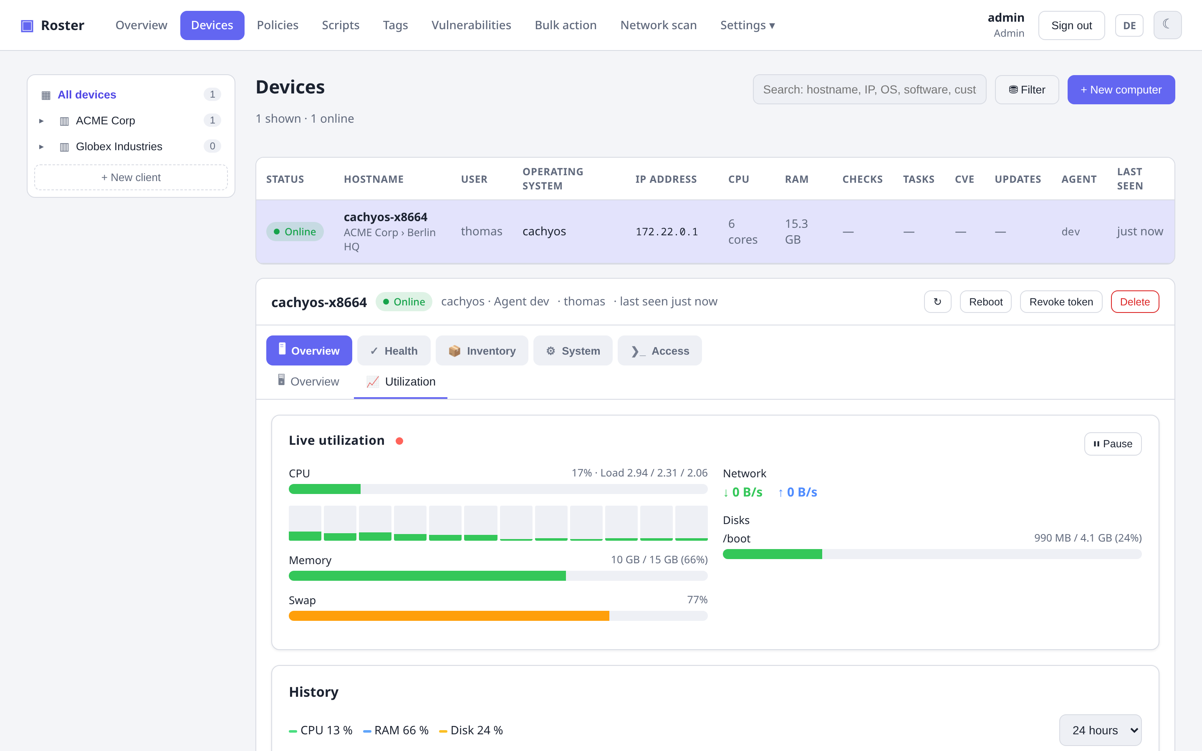This screenshot has width=1202, height=751.
Task: Open the Tags page
Action: 395,25
